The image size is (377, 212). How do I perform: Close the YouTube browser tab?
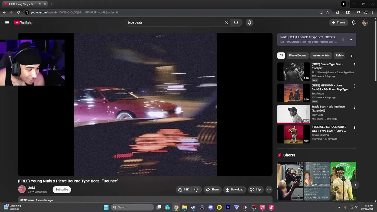coord(45,4)
